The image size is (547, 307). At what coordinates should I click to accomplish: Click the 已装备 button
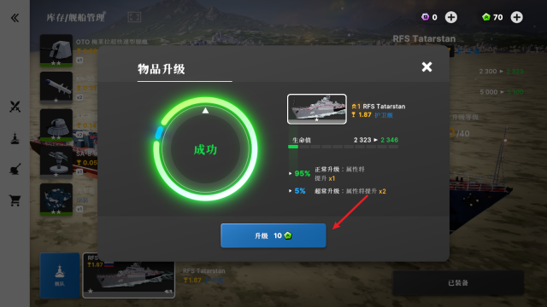coord(458,283)
